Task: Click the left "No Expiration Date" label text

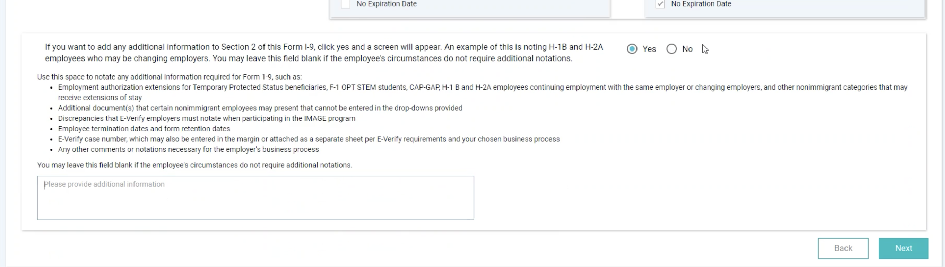Action: [386, 4]
